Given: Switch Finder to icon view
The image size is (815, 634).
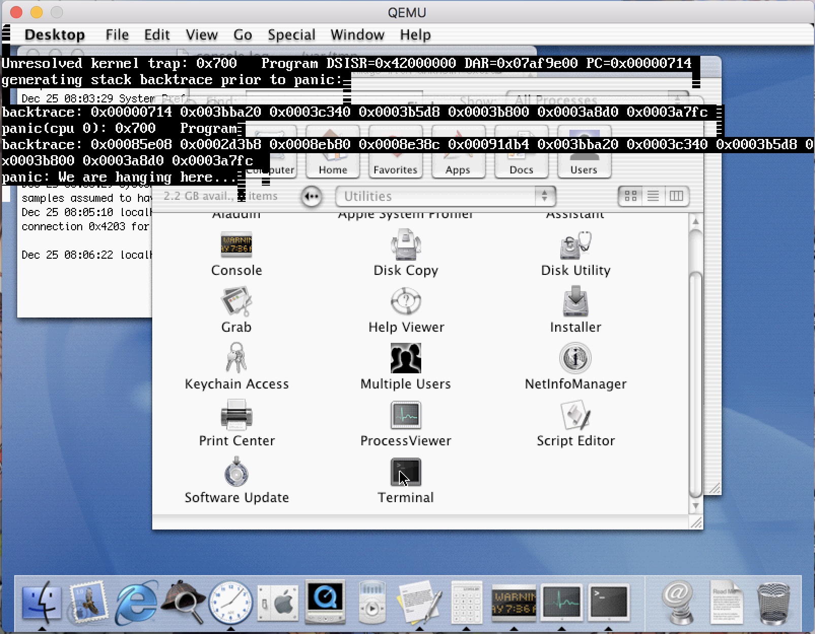Looking at the screenshot, I should 631,196.
